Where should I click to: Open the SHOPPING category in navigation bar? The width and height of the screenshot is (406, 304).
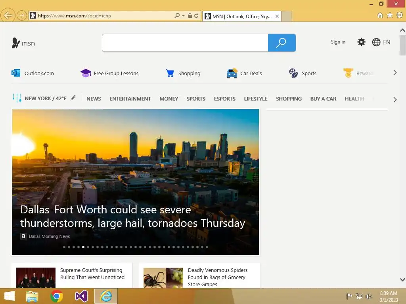pyautogui.click(x=289, y=99)
